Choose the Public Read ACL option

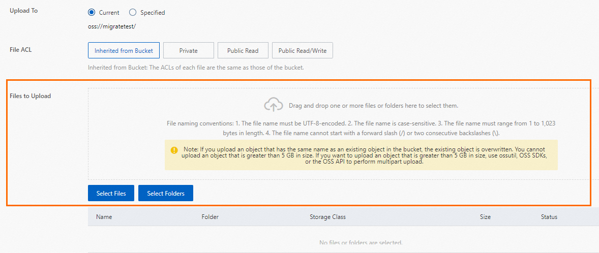pos(243,50)
